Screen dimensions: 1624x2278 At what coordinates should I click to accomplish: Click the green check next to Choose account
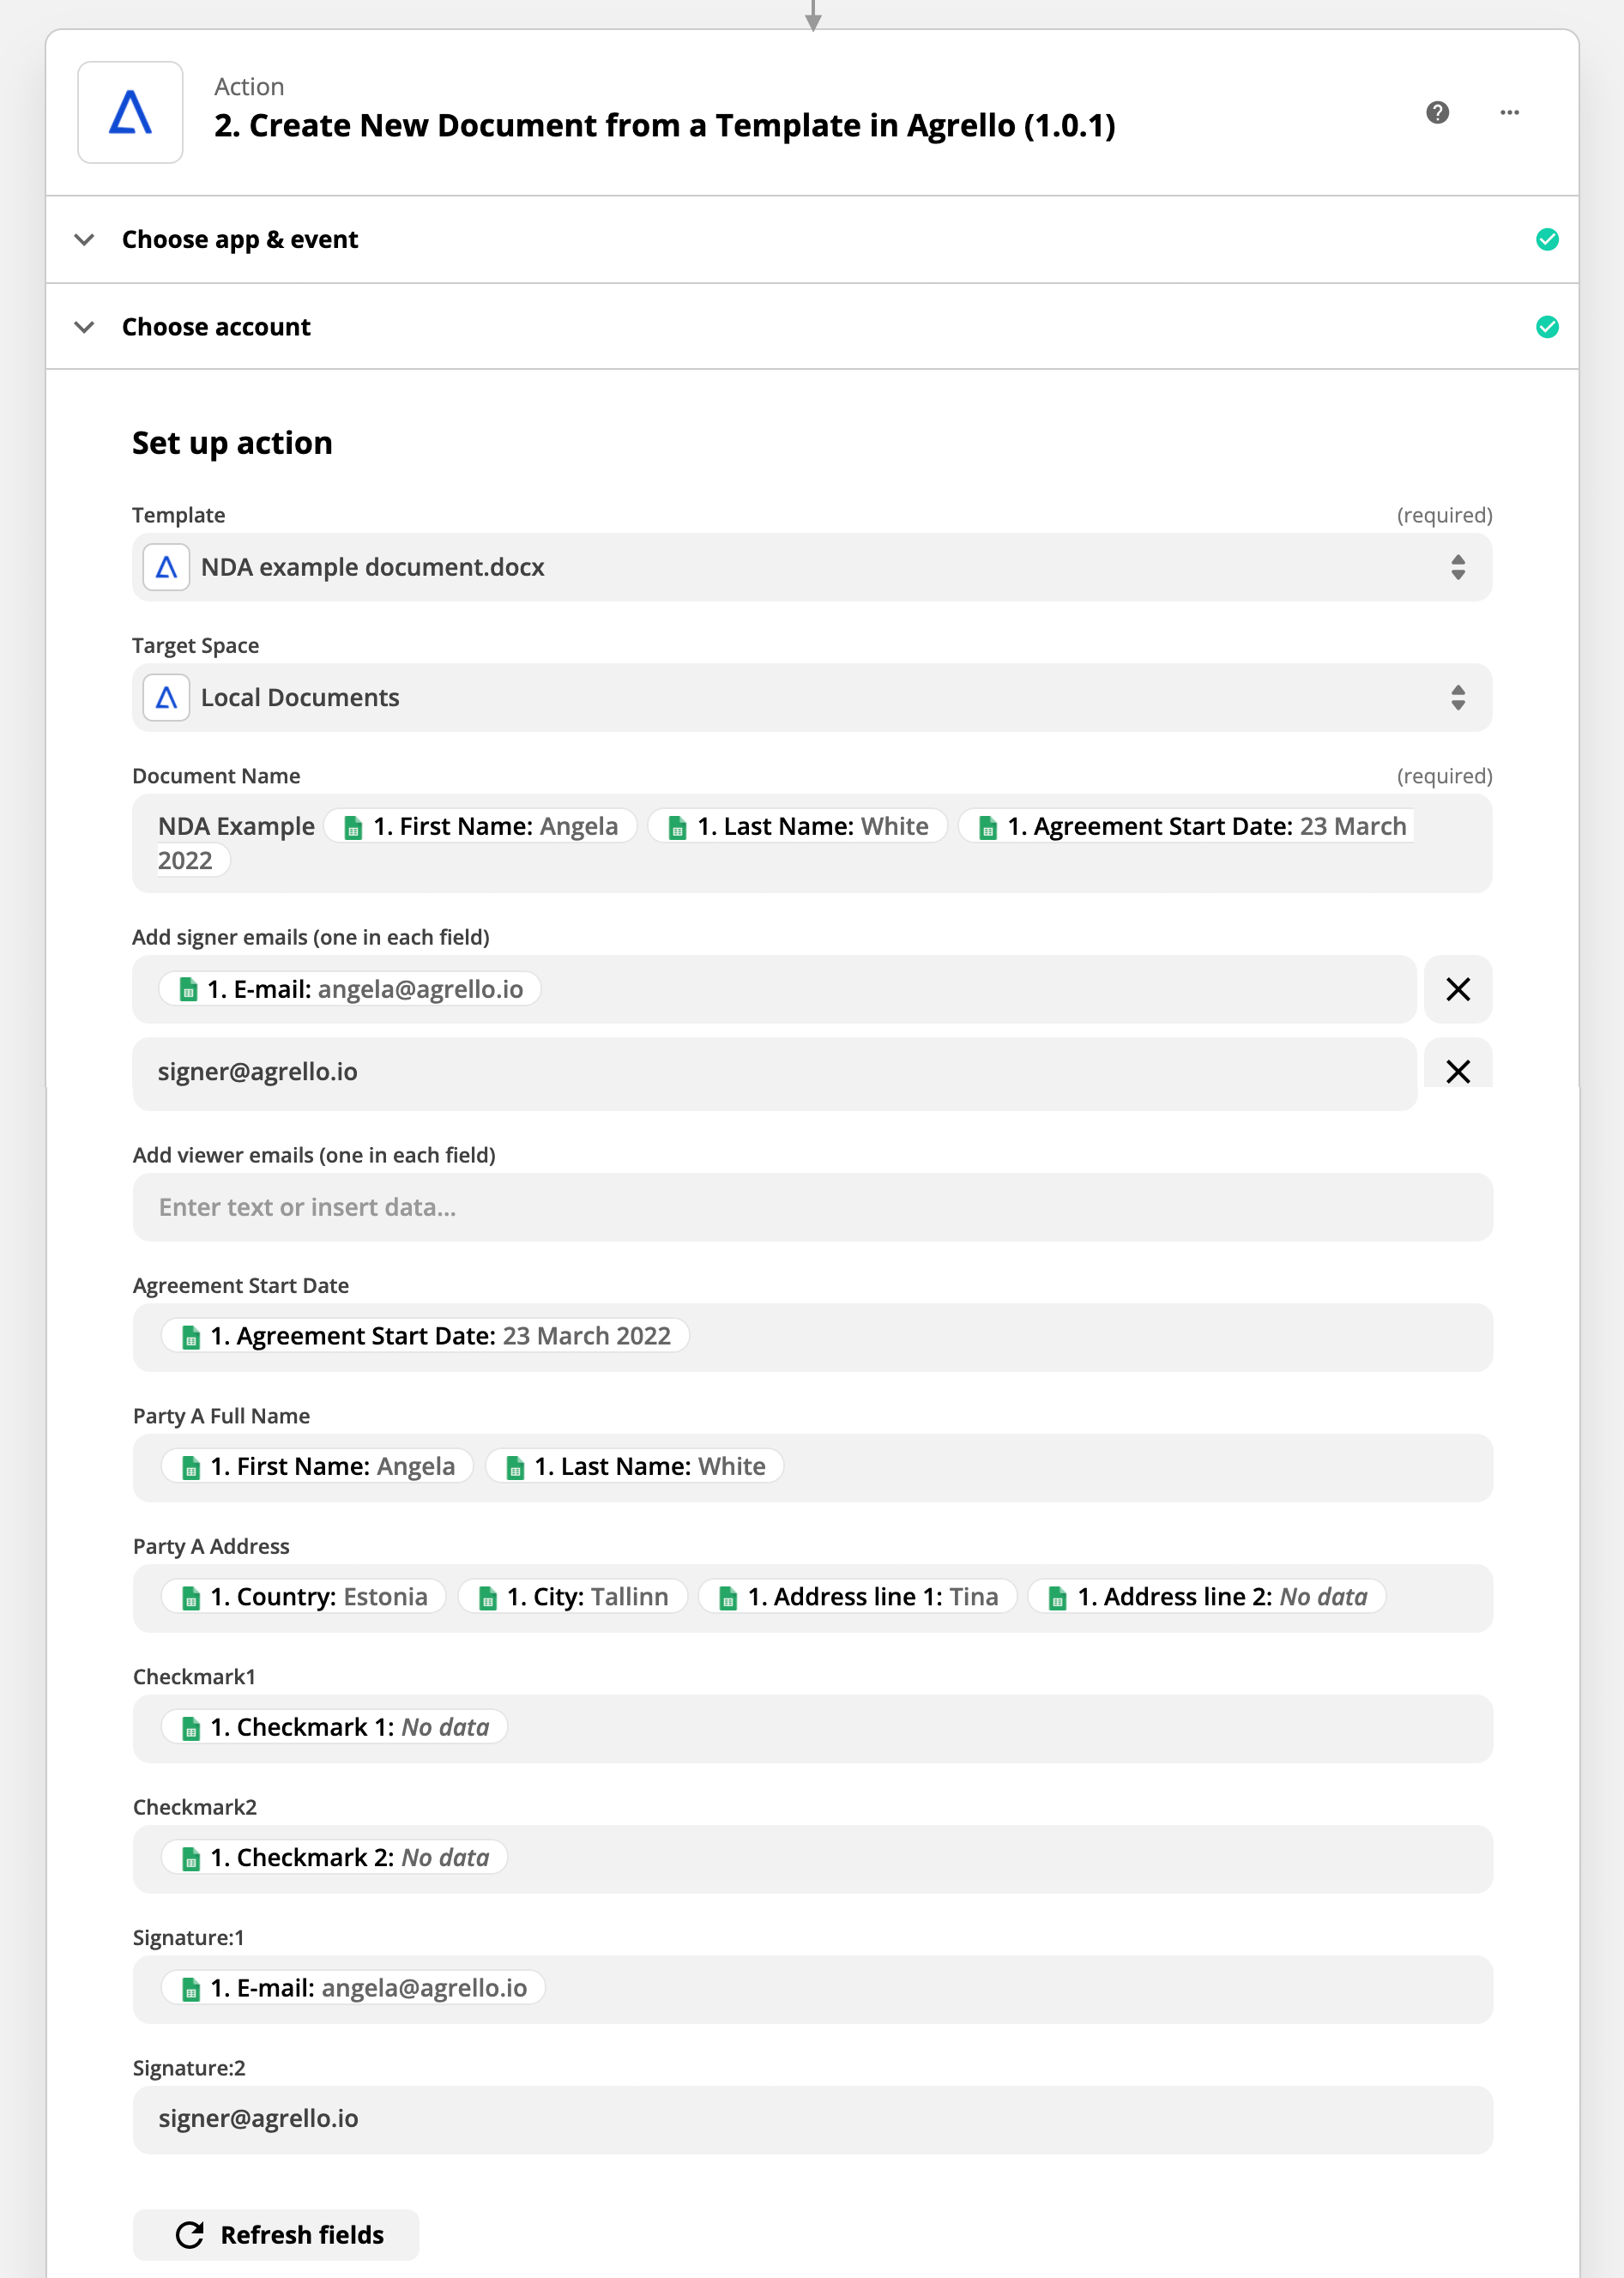tap(1546, 327)
